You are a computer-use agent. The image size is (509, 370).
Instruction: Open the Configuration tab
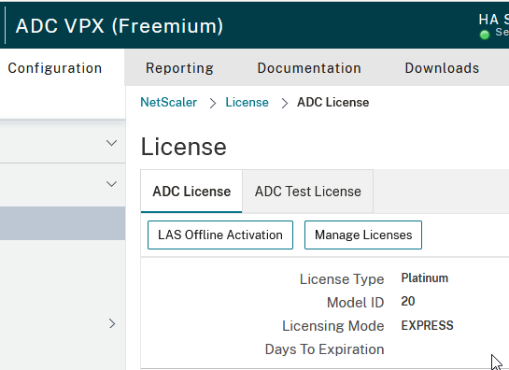55,68
